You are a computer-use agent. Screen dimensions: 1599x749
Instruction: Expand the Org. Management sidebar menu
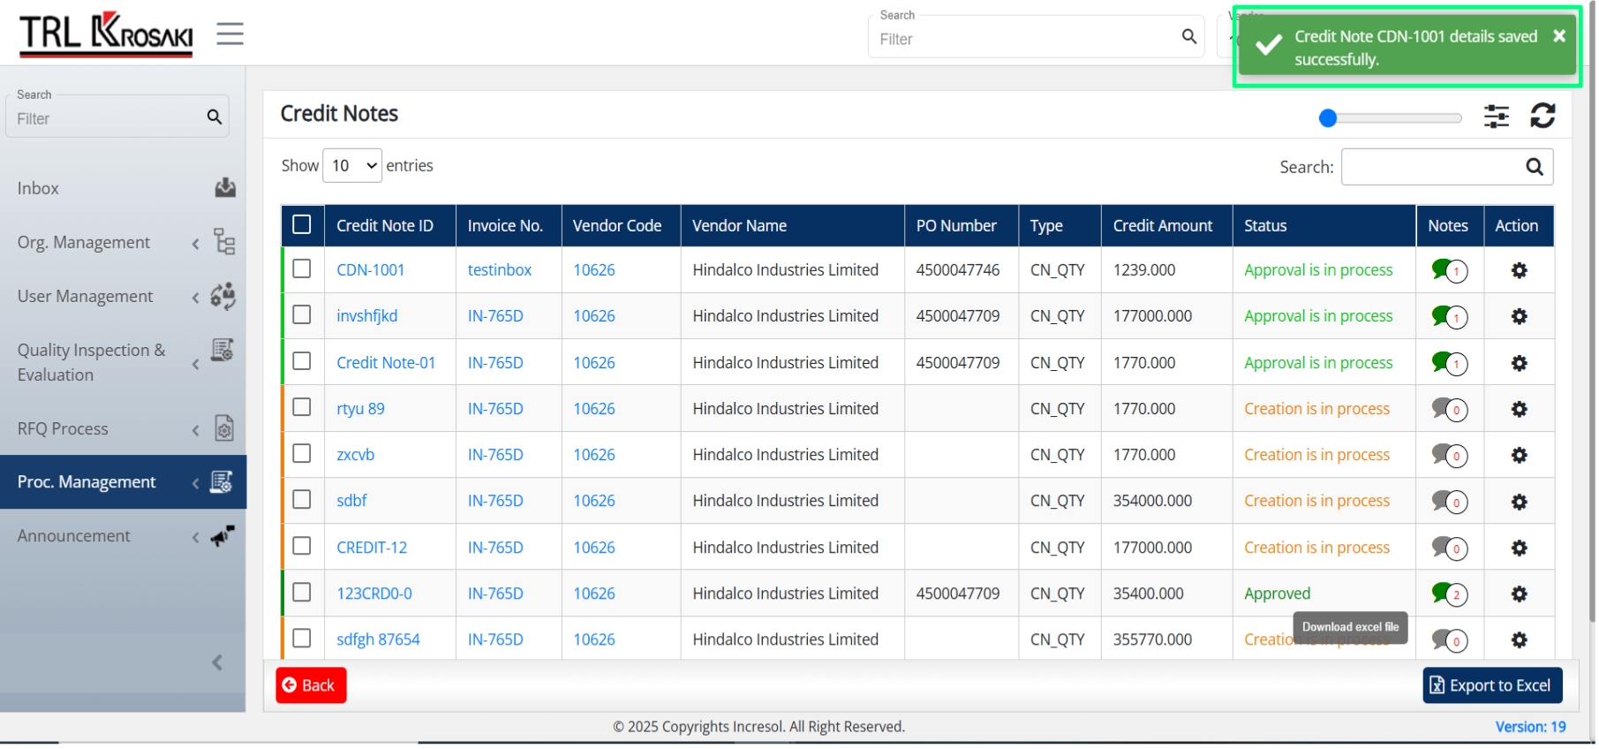click(x=123, y=242)
